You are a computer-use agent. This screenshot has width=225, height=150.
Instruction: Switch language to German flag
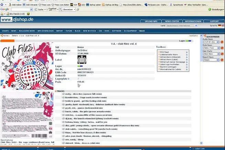point(219,25)
